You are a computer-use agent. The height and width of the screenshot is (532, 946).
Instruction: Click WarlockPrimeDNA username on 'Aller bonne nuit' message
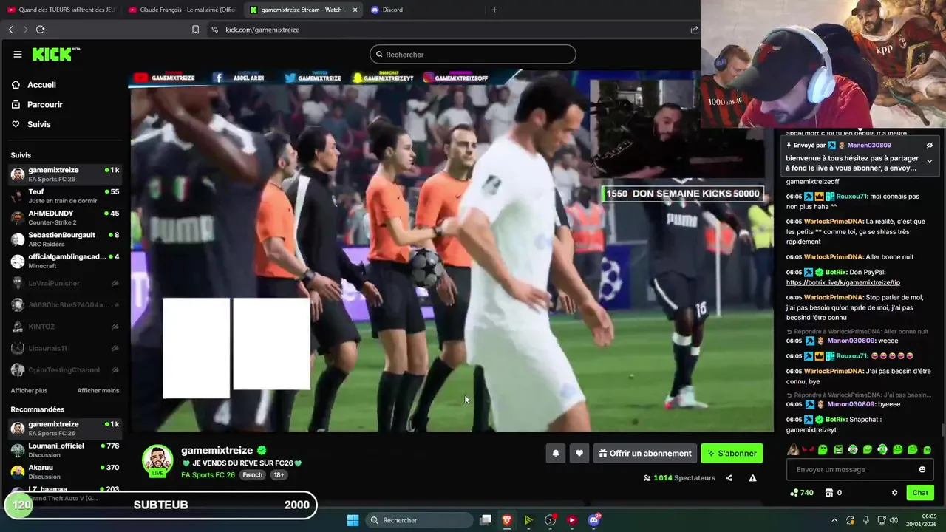click(x=834, y=256)
